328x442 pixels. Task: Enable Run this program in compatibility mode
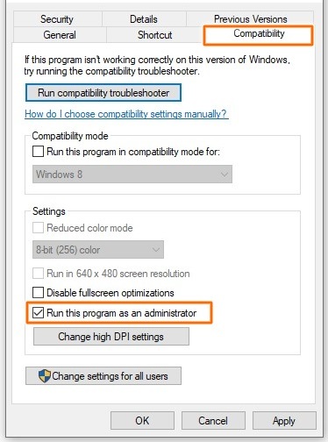click(38, 152)
